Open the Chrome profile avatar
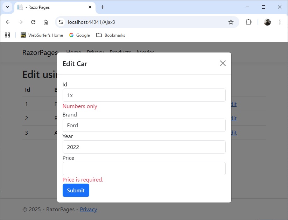 click(x=267, y=22)
